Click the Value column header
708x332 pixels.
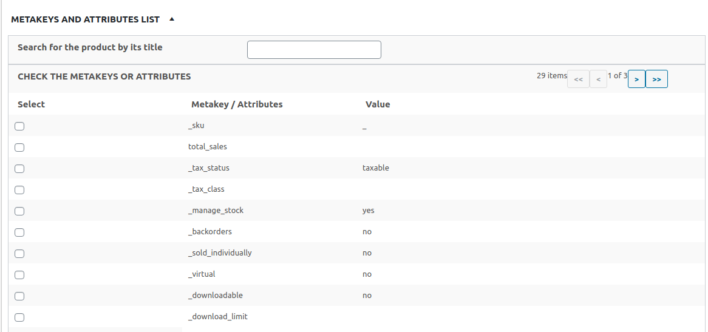coord(378,104)
